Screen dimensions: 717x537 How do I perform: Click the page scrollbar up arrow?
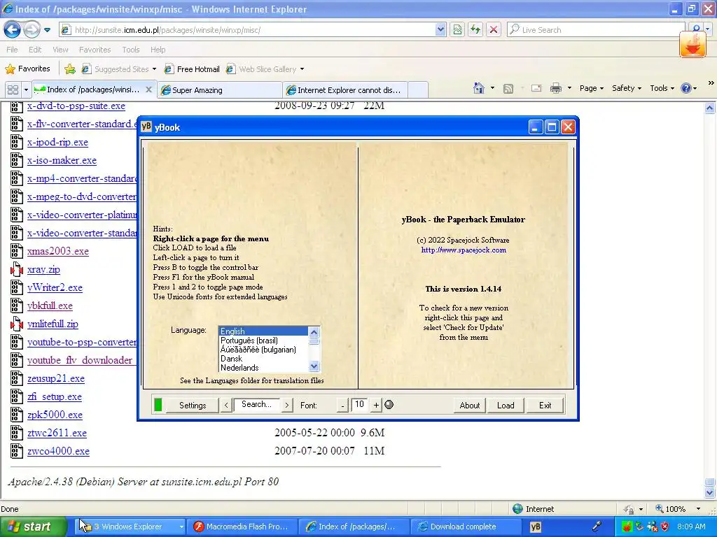709,108
